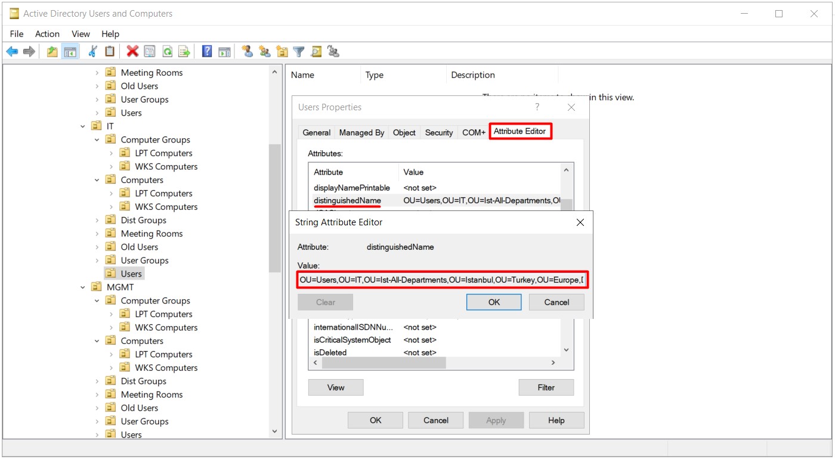Click Apply in Users Properties
The height and width of the screenshot is (459, 835).
(496, 420)
